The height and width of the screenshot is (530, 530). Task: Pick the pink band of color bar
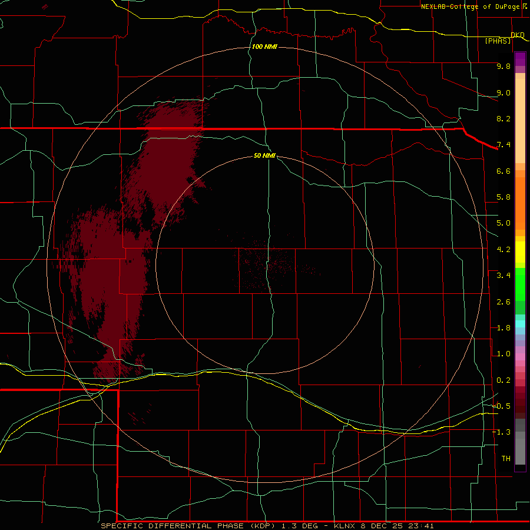click(x=520, y=357)
